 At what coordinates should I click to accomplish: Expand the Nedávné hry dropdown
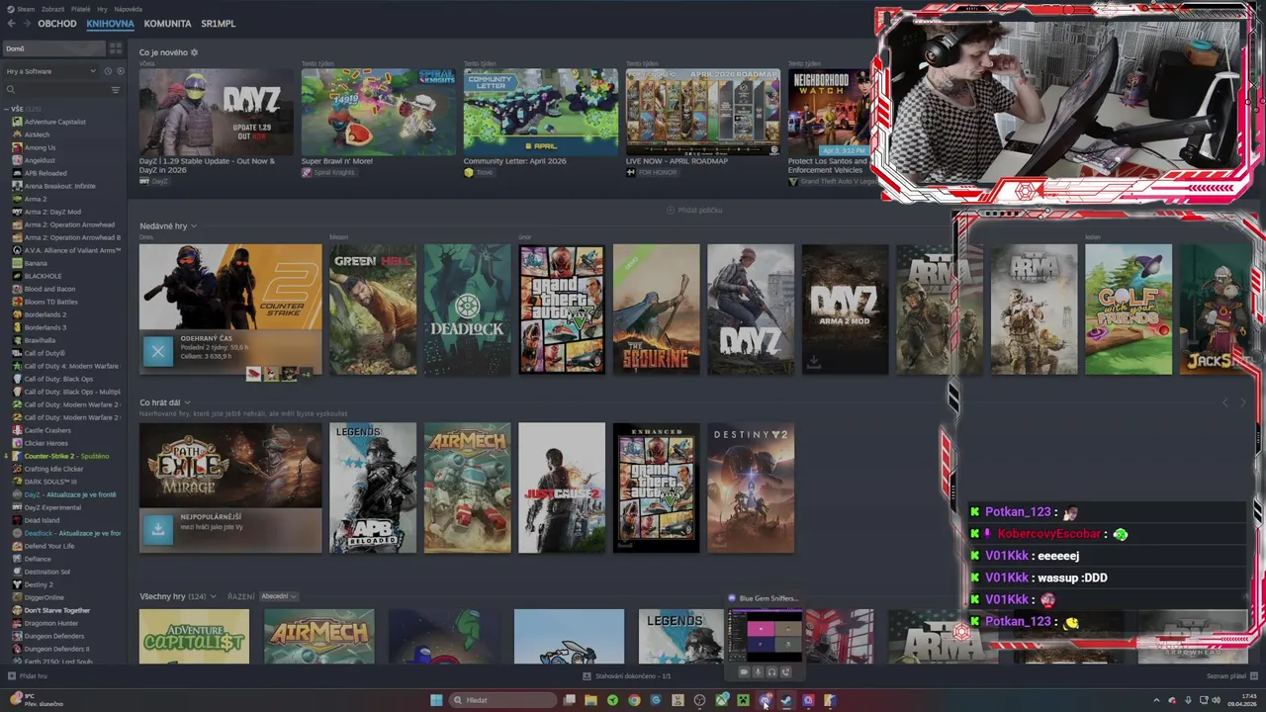point(193,226)
